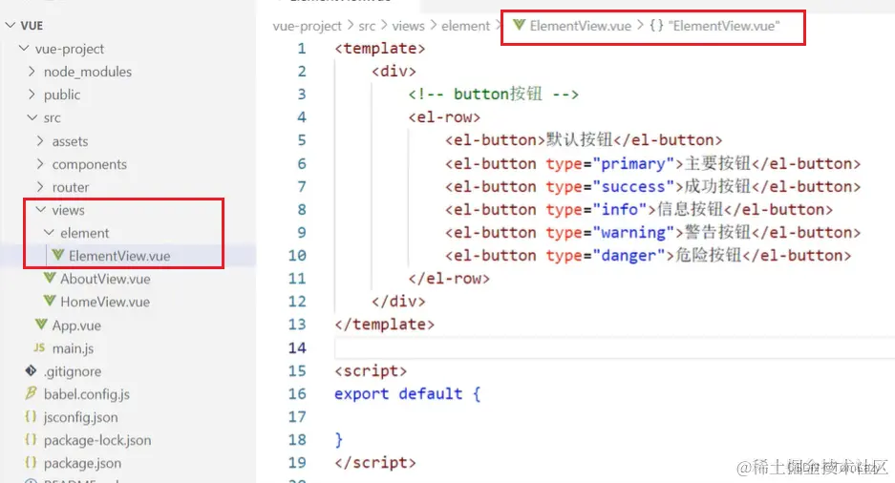The image size is (895, 483).
Task: Click "ElementView.vue" symbol in breadcrumb
Action: tap(724, 26)
